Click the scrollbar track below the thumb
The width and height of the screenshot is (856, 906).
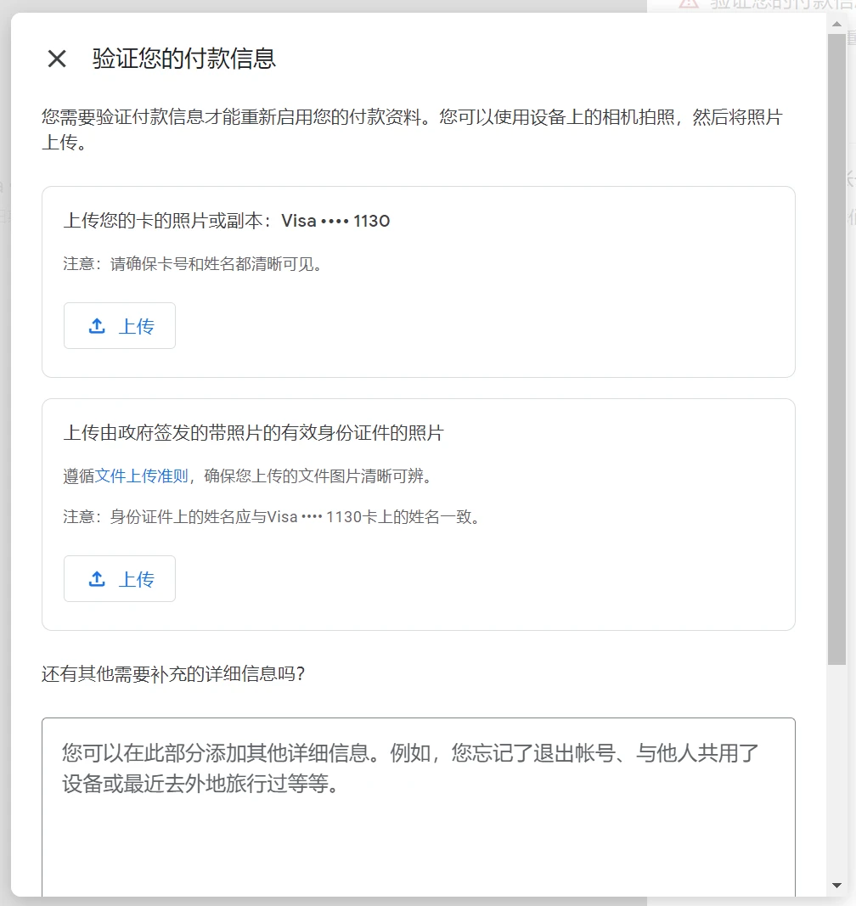(x=836, y=764)
